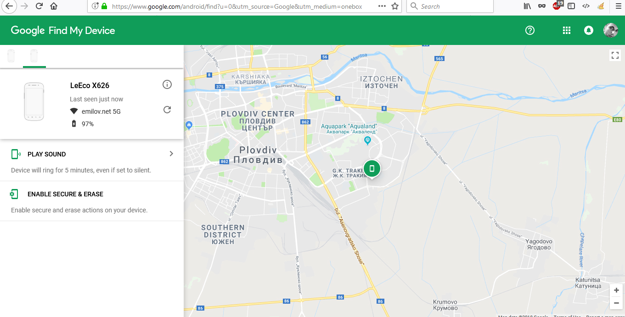The width and height of the screenshot is (625, 317).
Task: Click the Aquapark Aqualand map marker
Action: 367,140
